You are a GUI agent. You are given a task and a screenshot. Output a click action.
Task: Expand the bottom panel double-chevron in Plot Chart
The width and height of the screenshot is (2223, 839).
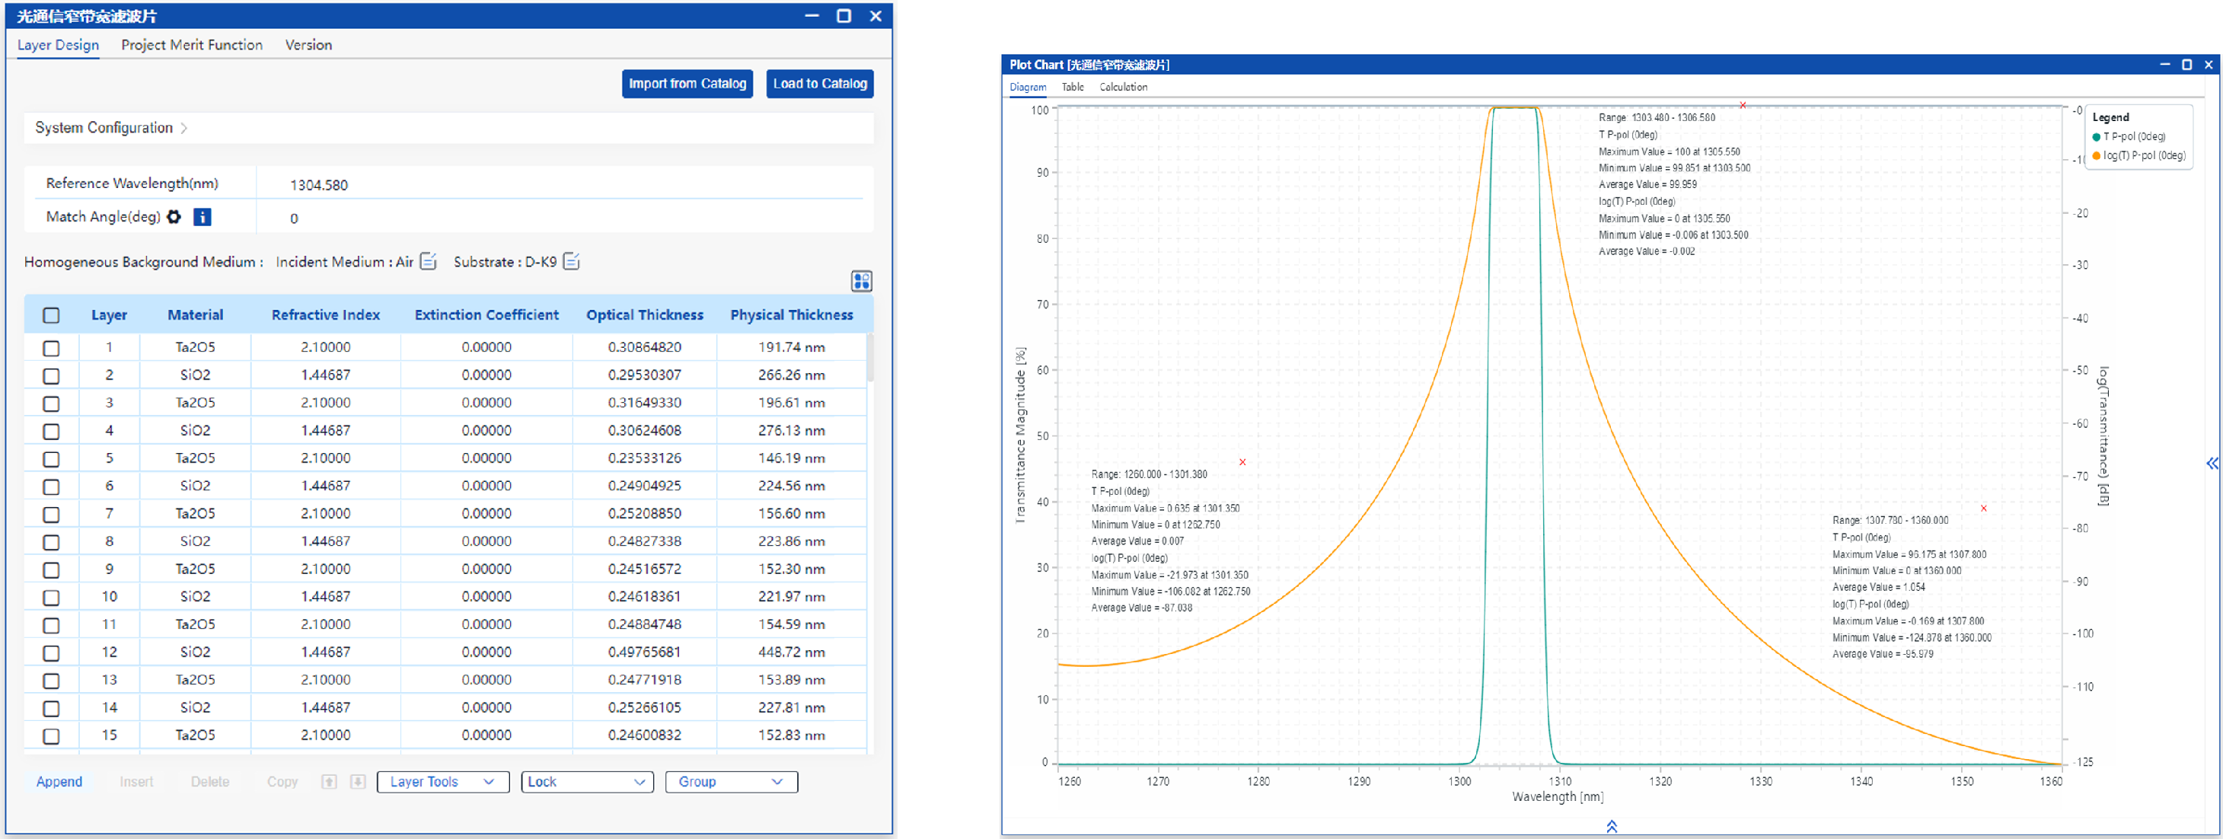1611,826
